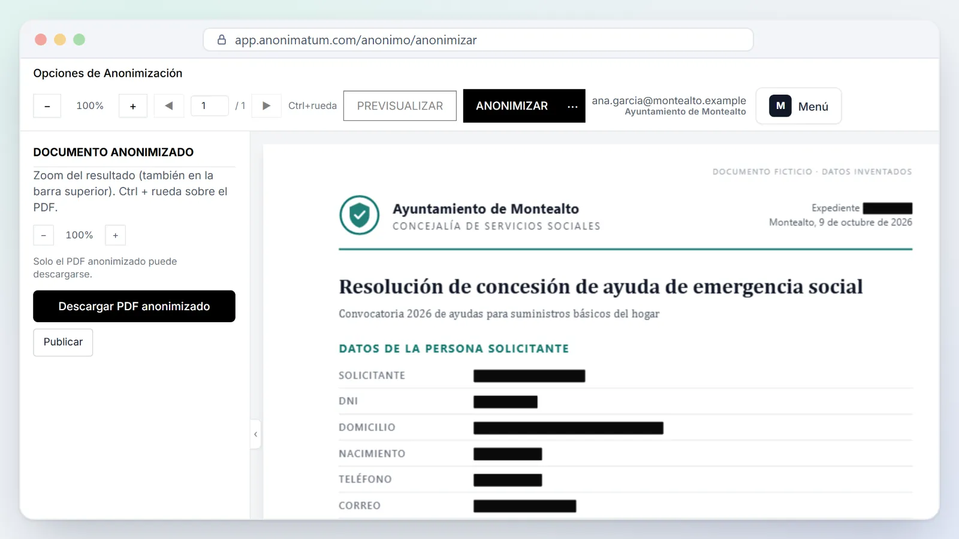Click the 'DATOS DE LA PERSONA SOLICITANTE' heading
The width and height of the screenshot is (959, 539).
pyautogui.click(x=454, y=349)
